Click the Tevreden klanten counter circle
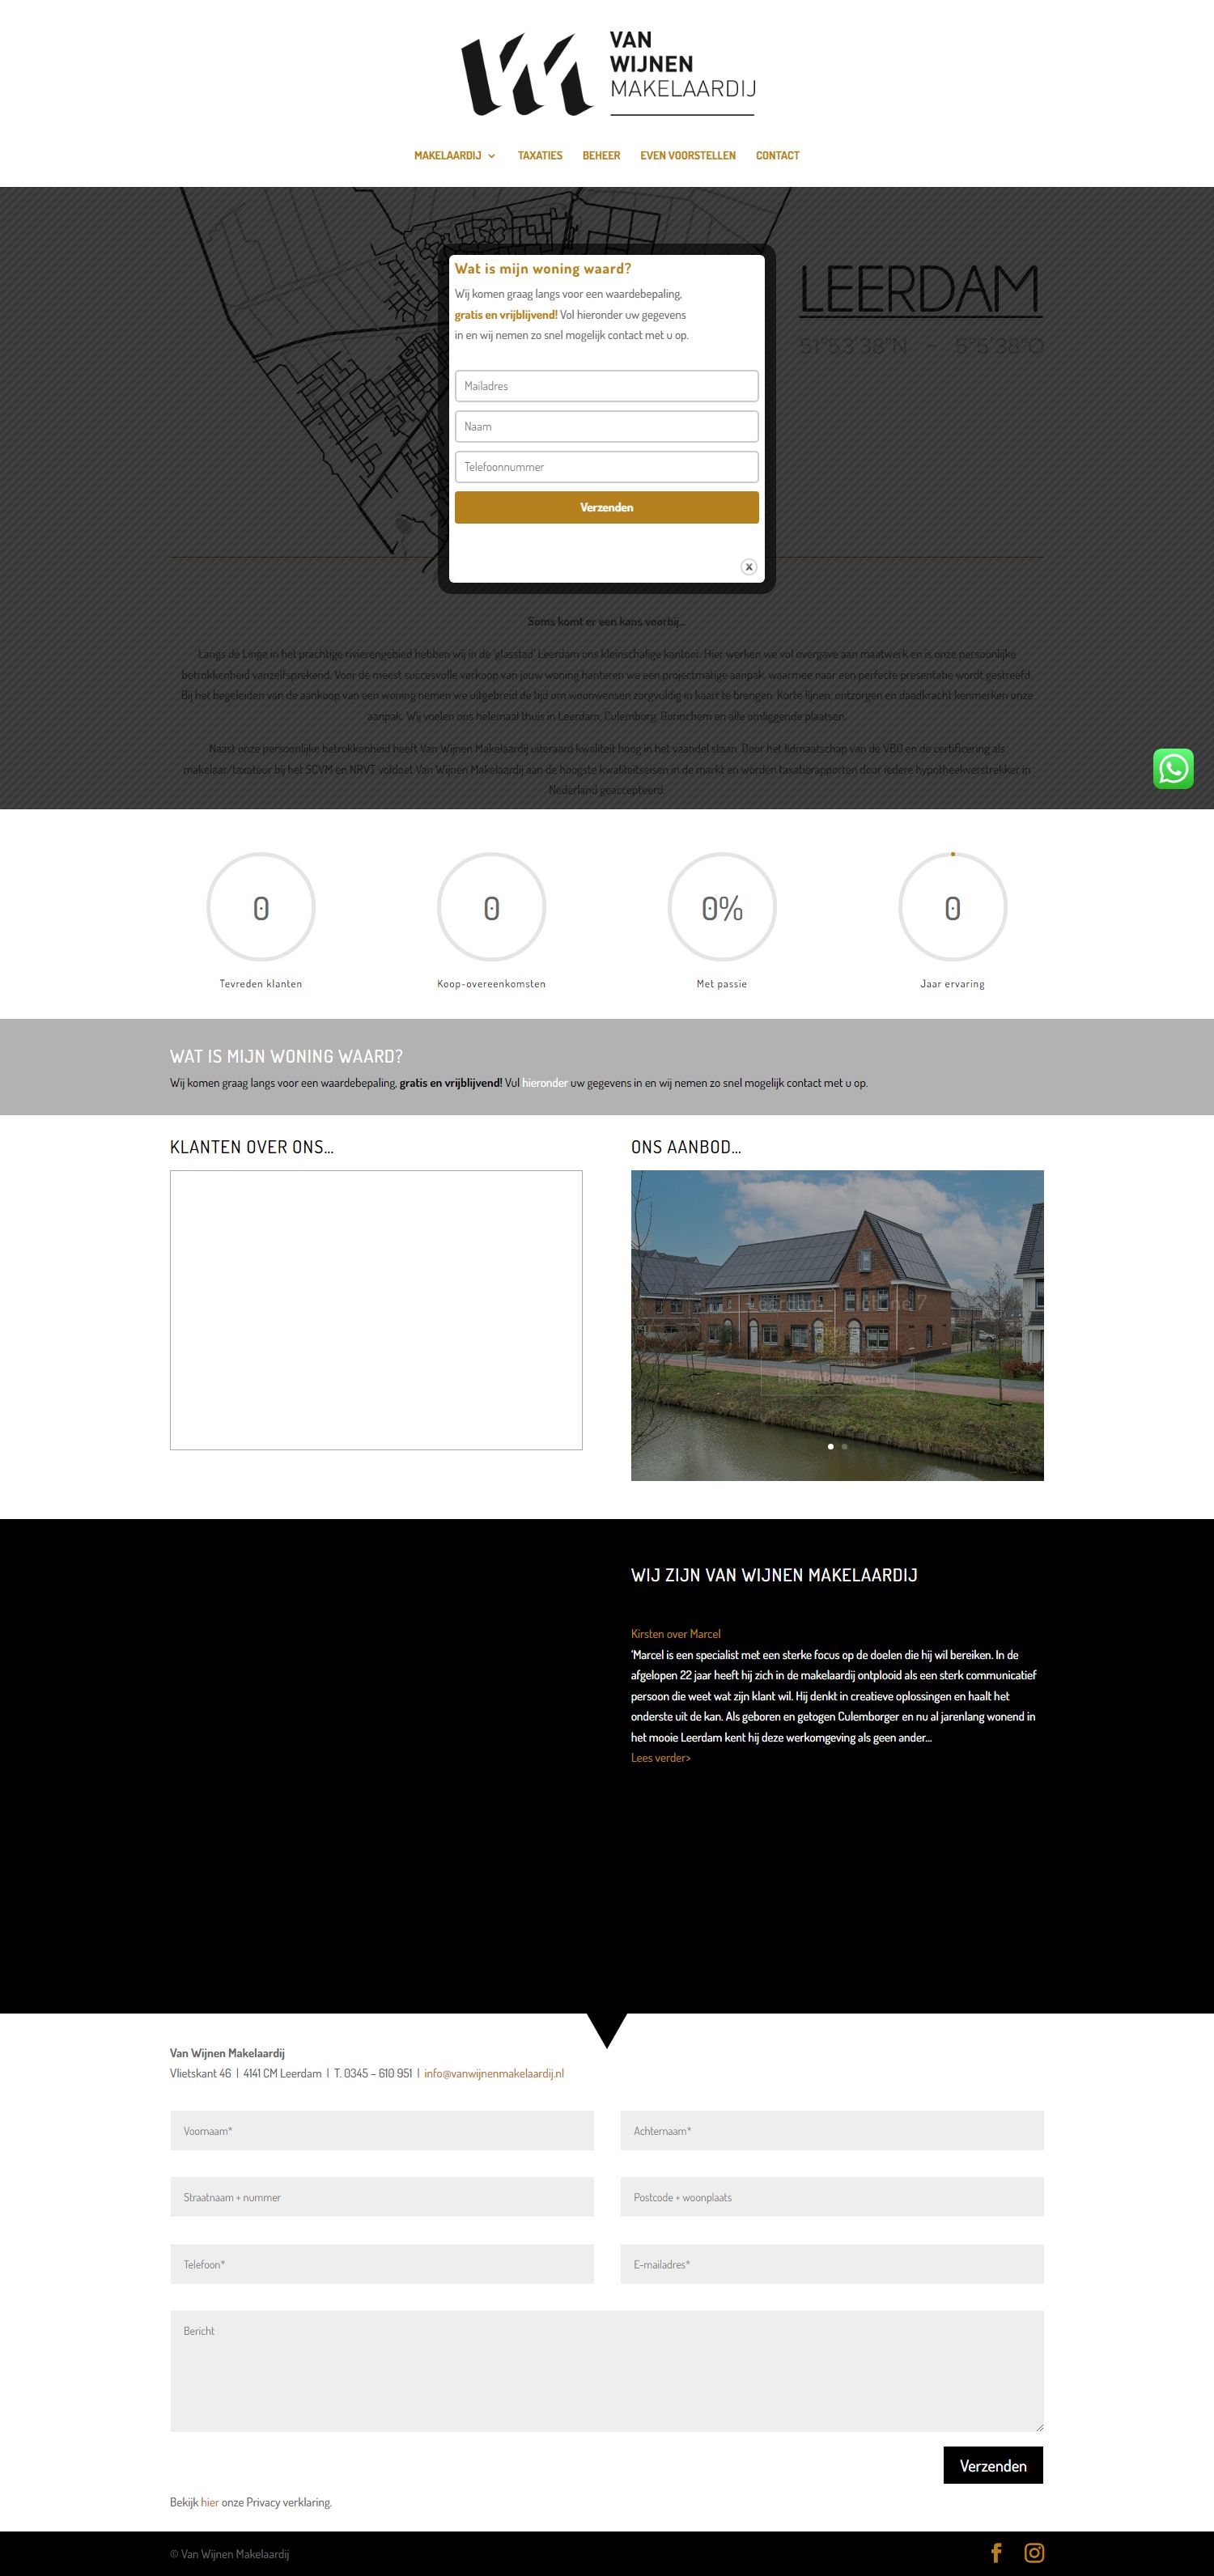 [261, 907]
